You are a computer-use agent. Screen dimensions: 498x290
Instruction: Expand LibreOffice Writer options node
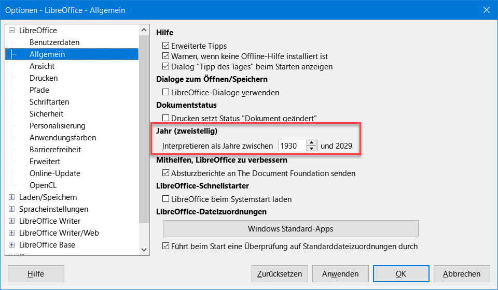(x=12, y=221)
